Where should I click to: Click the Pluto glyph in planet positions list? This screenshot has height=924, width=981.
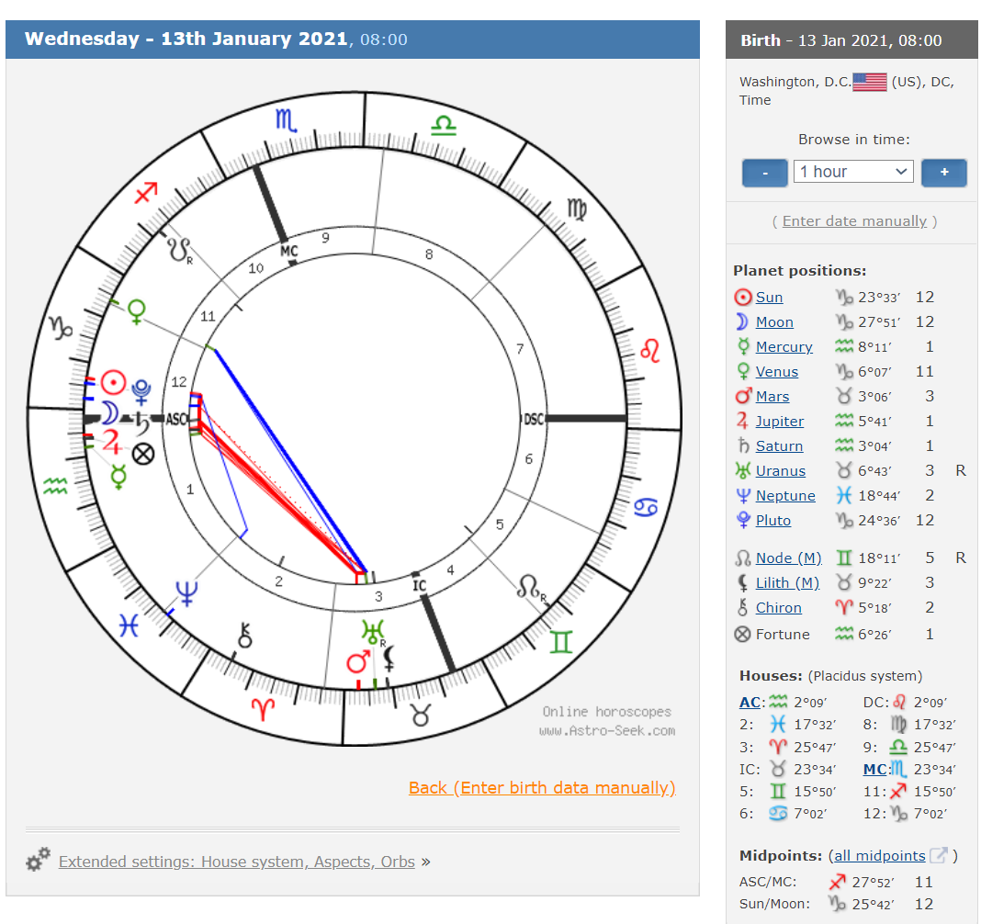pos(743,520)
